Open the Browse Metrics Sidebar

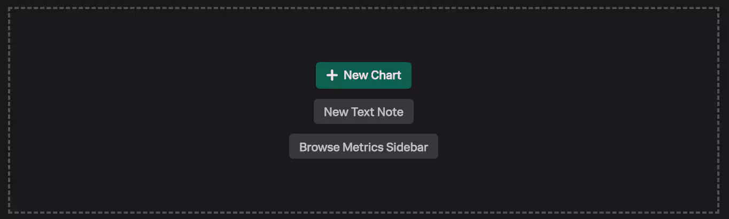pyautogui.click(x=363, y=147)
